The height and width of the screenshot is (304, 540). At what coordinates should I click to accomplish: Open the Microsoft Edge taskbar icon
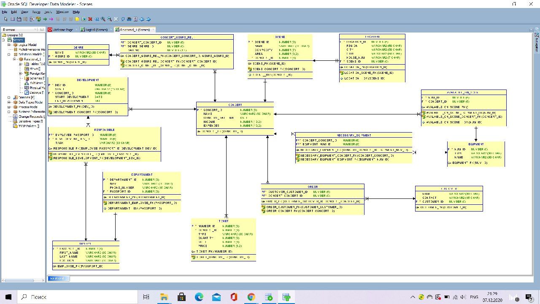pos(199,297)
